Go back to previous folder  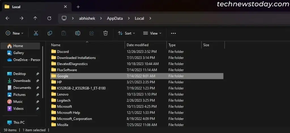point(8,18)
